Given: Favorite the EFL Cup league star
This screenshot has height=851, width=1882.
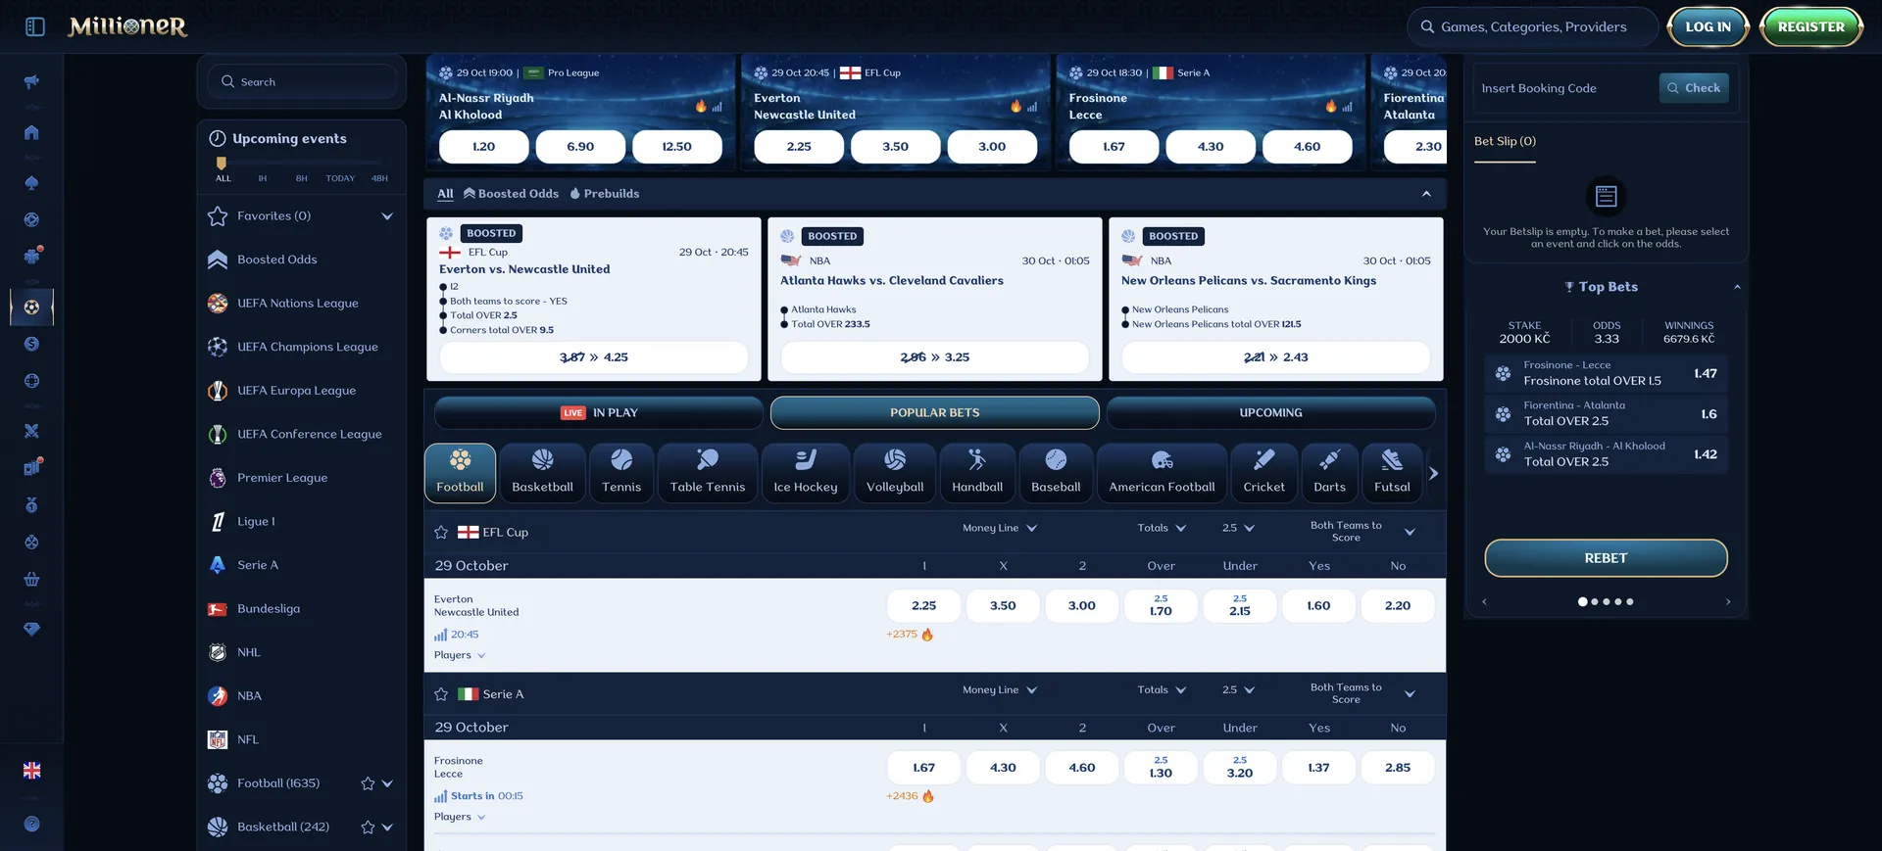Looking at the screenshot, I should coord(441,533).
